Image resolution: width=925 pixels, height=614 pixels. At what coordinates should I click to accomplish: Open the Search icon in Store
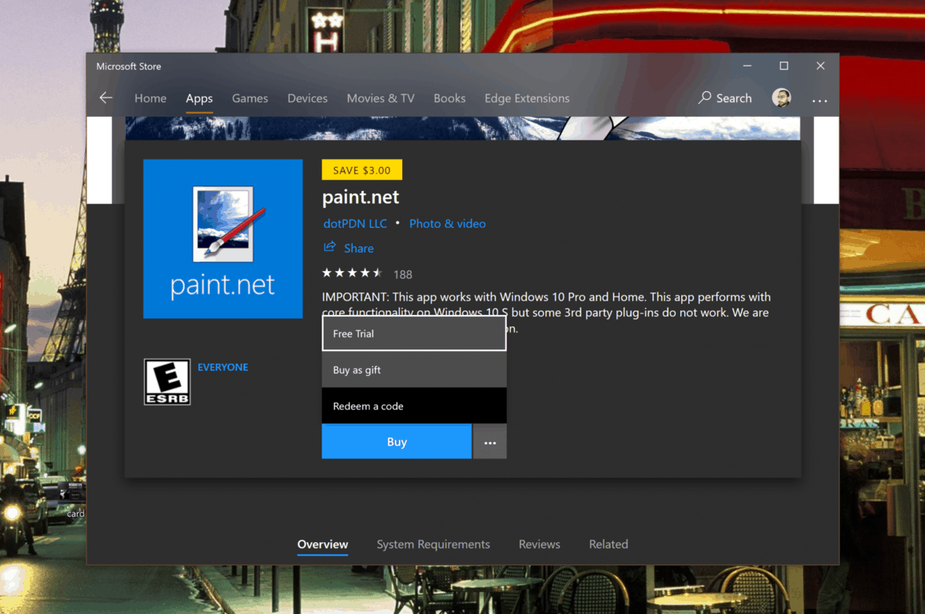704,98
